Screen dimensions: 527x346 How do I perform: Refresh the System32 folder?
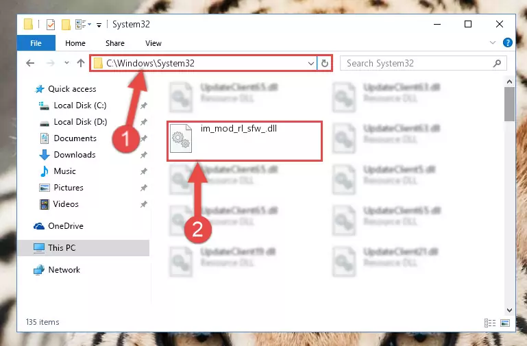point(325,63)
